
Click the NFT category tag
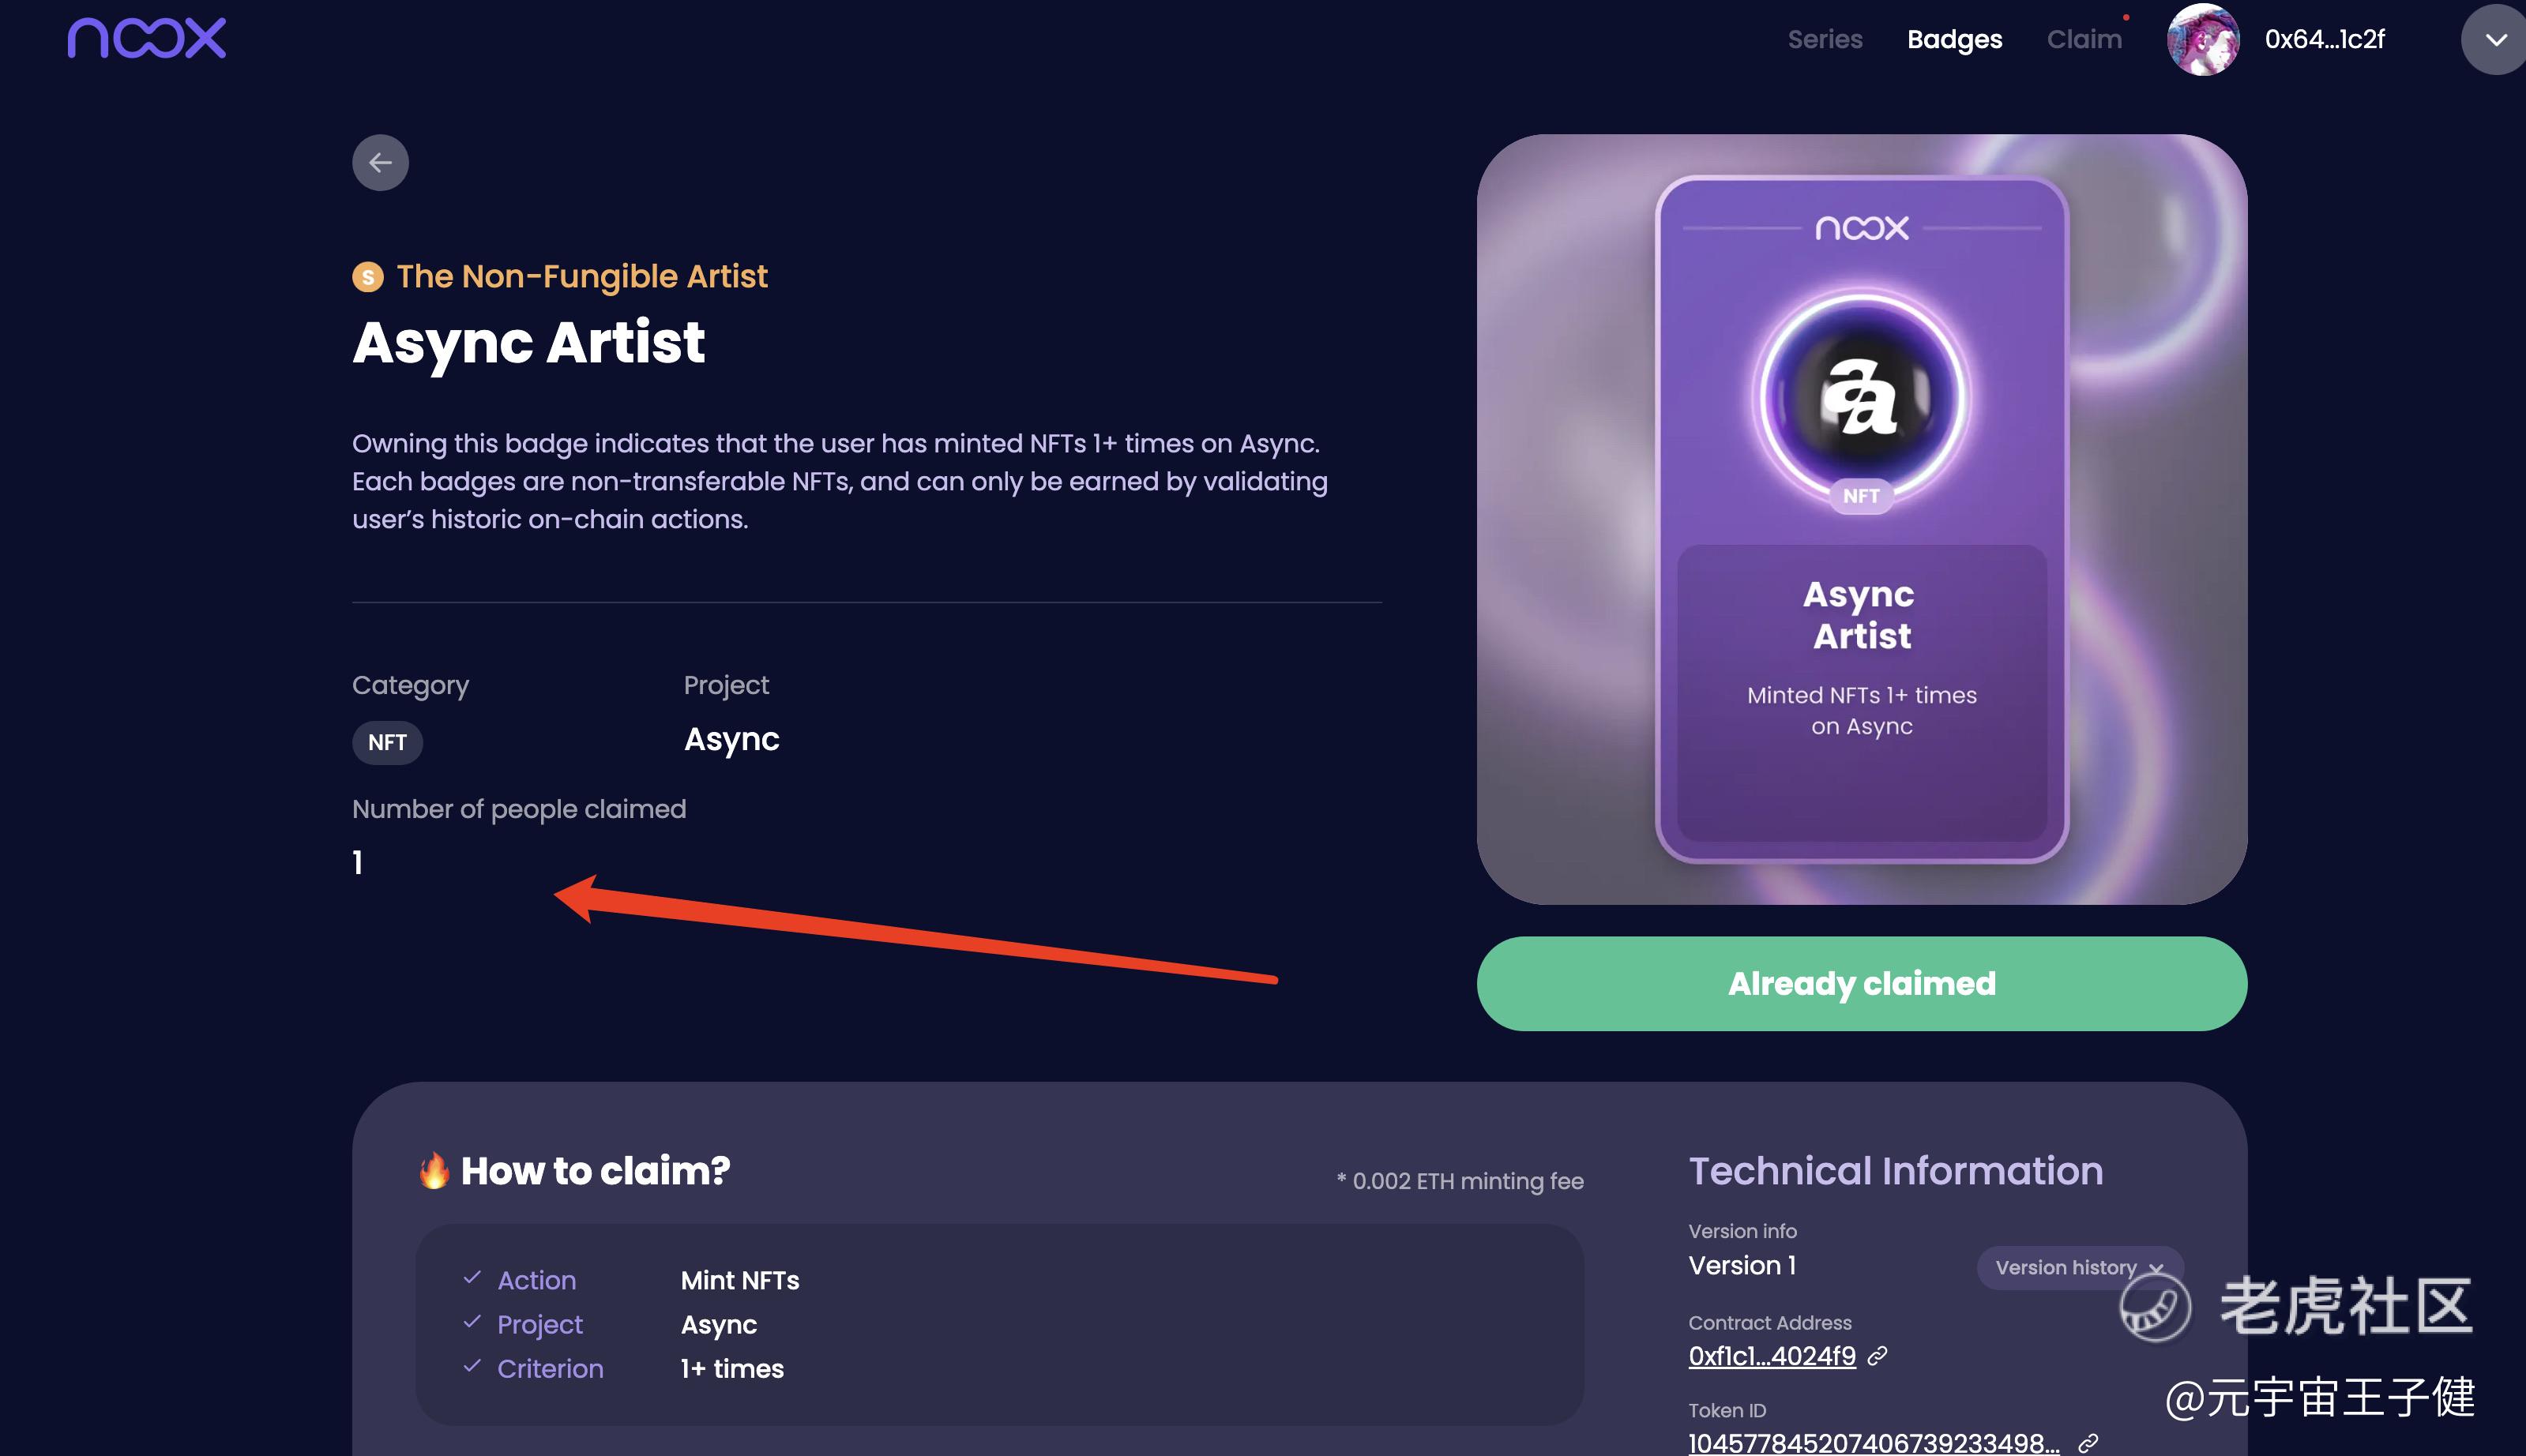pos(387,742)
